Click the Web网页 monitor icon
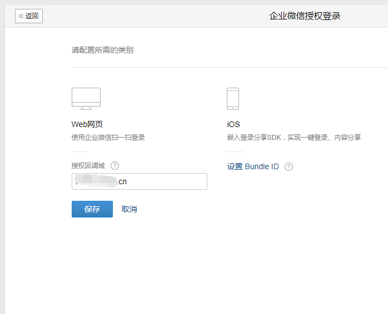 pyautogui.click(x=86, y=99)
